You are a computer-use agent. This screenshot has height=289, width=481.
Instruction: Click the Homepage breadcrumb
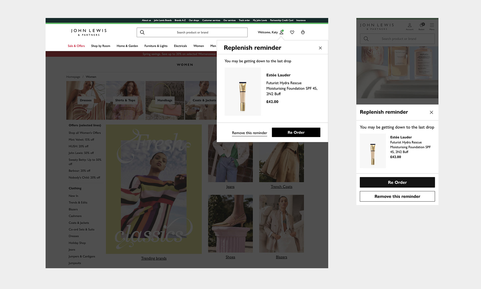pyautogui.click(x=73, y=77)
